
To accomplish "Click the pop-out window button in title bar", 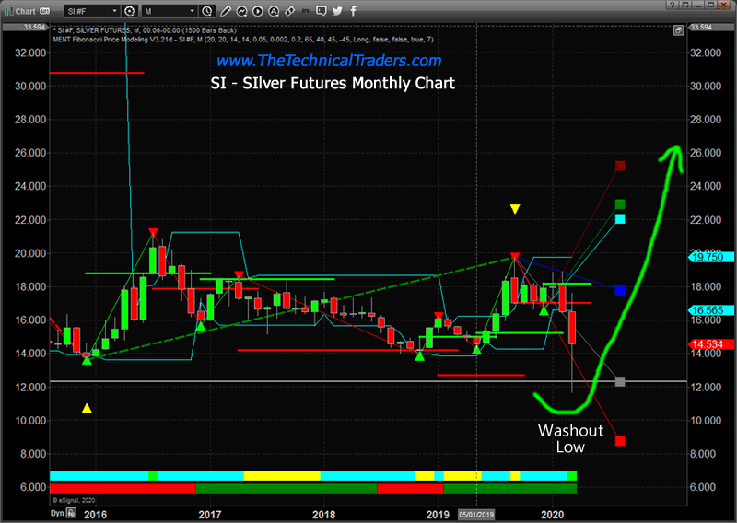I will click(x=685, y=5).
